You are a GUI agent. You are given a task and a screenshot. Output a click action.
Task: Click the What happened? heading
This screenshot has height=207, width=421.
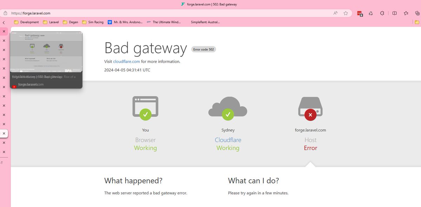[x=133, y=181]
